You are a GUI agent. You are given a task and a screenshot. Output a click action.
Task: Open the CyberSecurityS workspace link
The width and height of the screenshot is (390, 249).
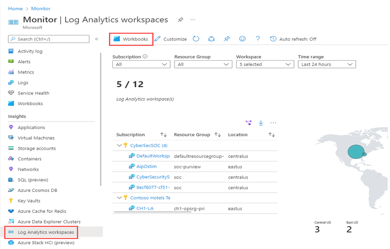153,177
